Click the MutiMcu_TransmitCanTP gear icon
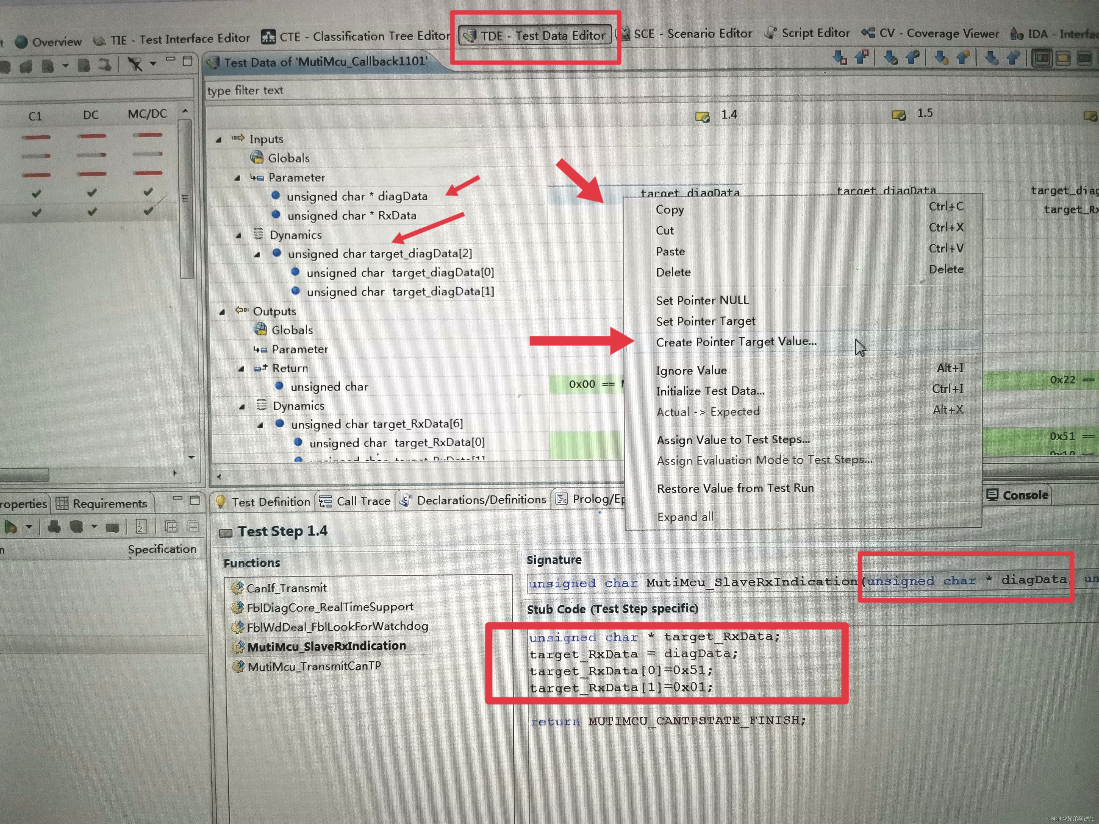The width and height of the screenshot is (1099, 824). tap(238, 667)
